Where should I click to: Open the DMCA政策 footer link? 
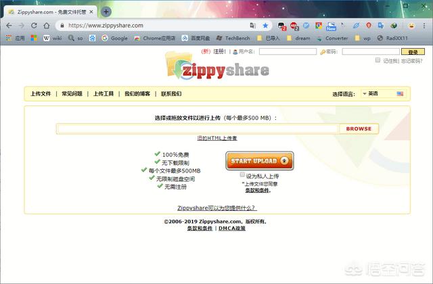(232, 229)
